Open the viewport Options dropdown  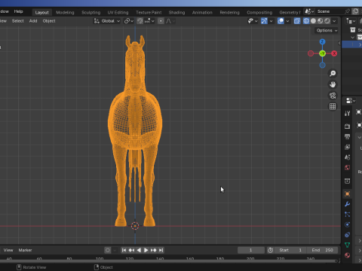click(327, 30)
